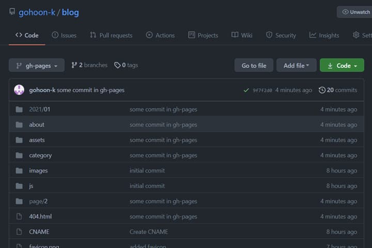Open the Wiki tab
Viewport: 372px width, 248px height.
(x=242, y=35)
